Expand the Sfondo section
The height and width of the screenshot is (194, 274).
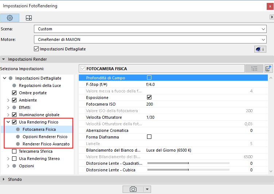pos(3,179)
